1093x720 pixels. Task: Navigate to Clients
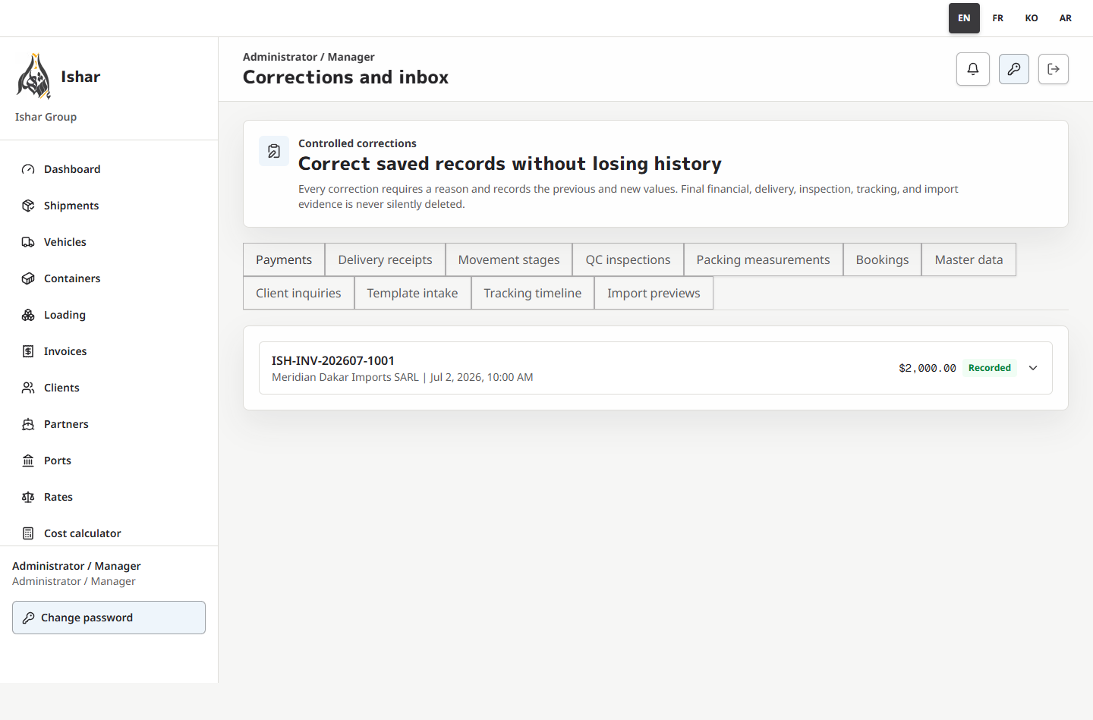click(x=109, y=388)
